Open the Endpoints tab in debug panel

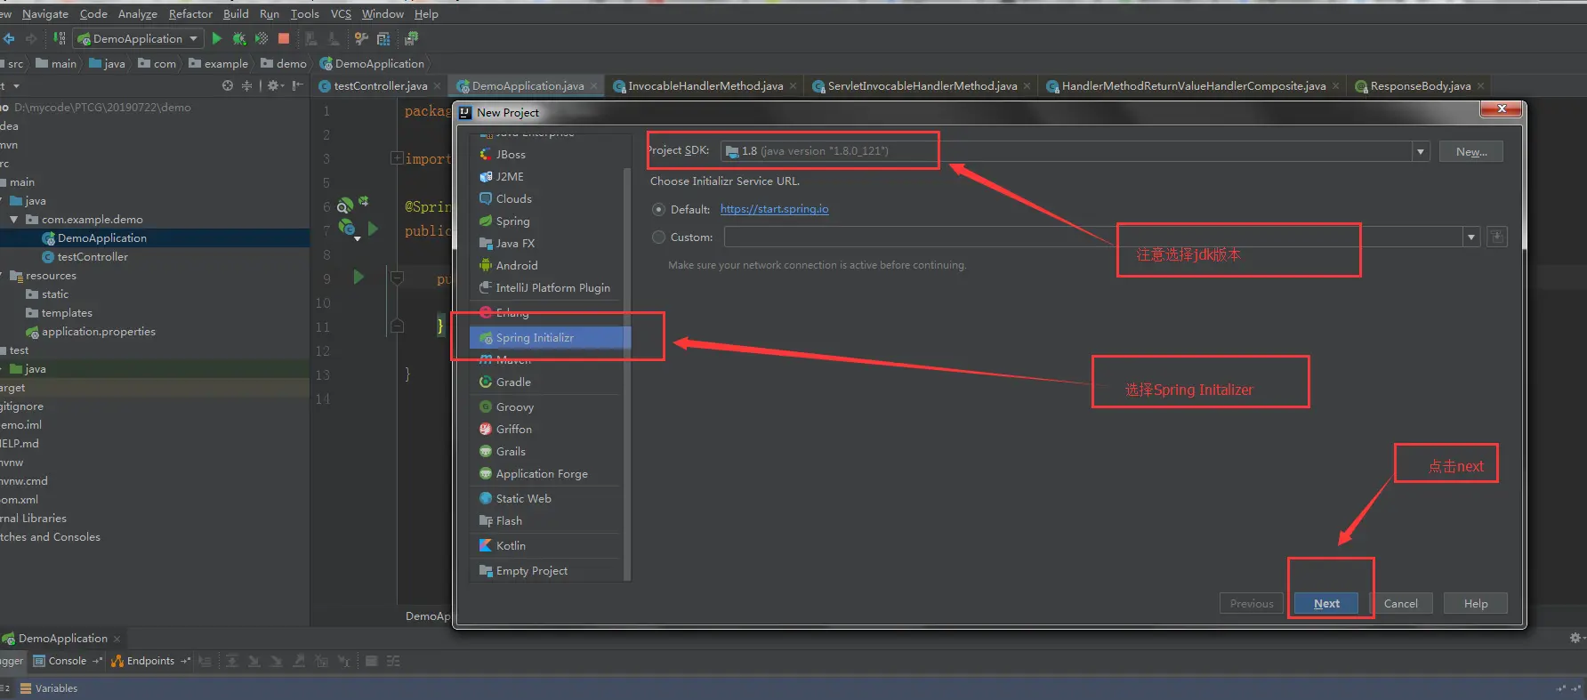[x=150, y=661]
